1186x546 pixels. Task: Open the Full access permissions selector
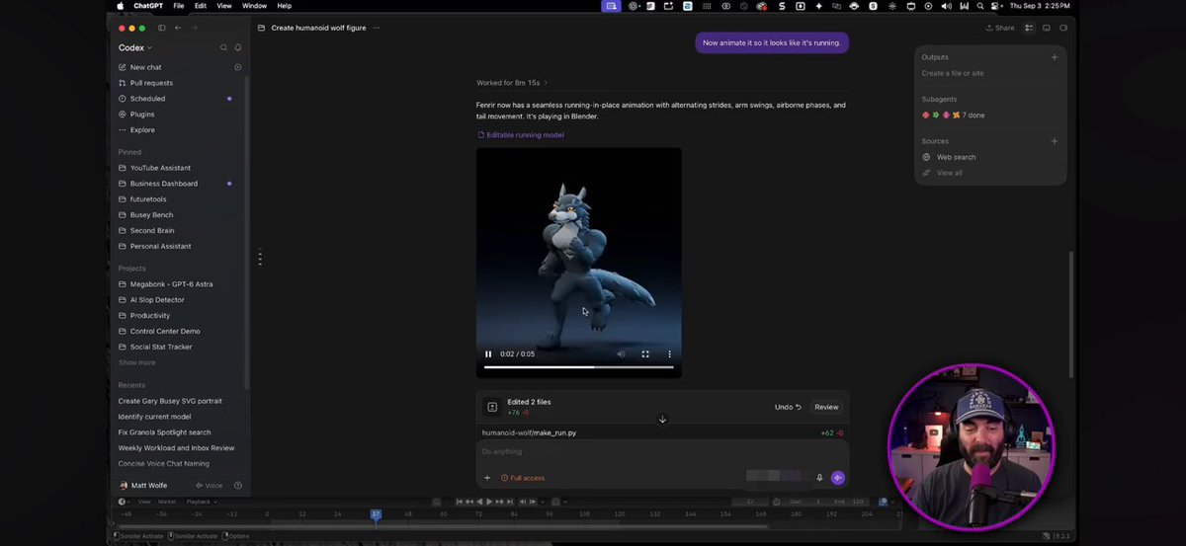523,478
